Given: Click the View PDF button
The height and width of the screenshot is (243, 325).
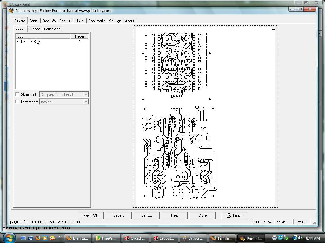Looking at the screenshot, I should (x=90, y=215).
